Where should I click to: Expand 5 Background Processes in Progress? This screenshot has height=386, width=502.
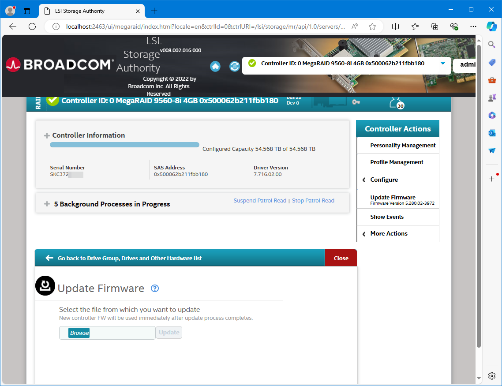[x=47, y=204]
